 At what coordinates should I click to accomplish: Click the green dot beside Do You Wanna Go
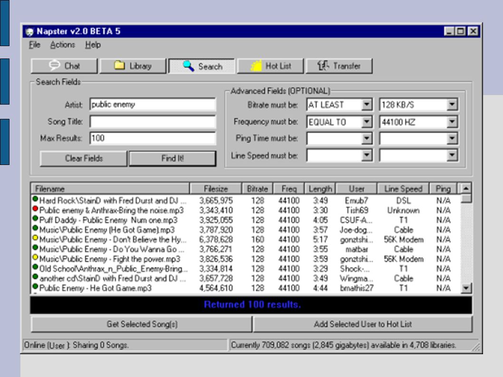pyautogui.click(x=35, y=247)
